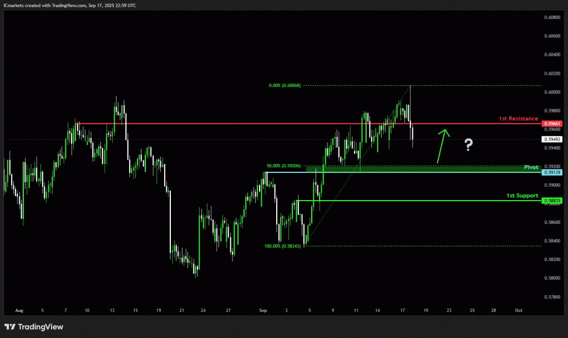Click the 0.00% (0.60068) Fibonacci label

tap(285, 86)
